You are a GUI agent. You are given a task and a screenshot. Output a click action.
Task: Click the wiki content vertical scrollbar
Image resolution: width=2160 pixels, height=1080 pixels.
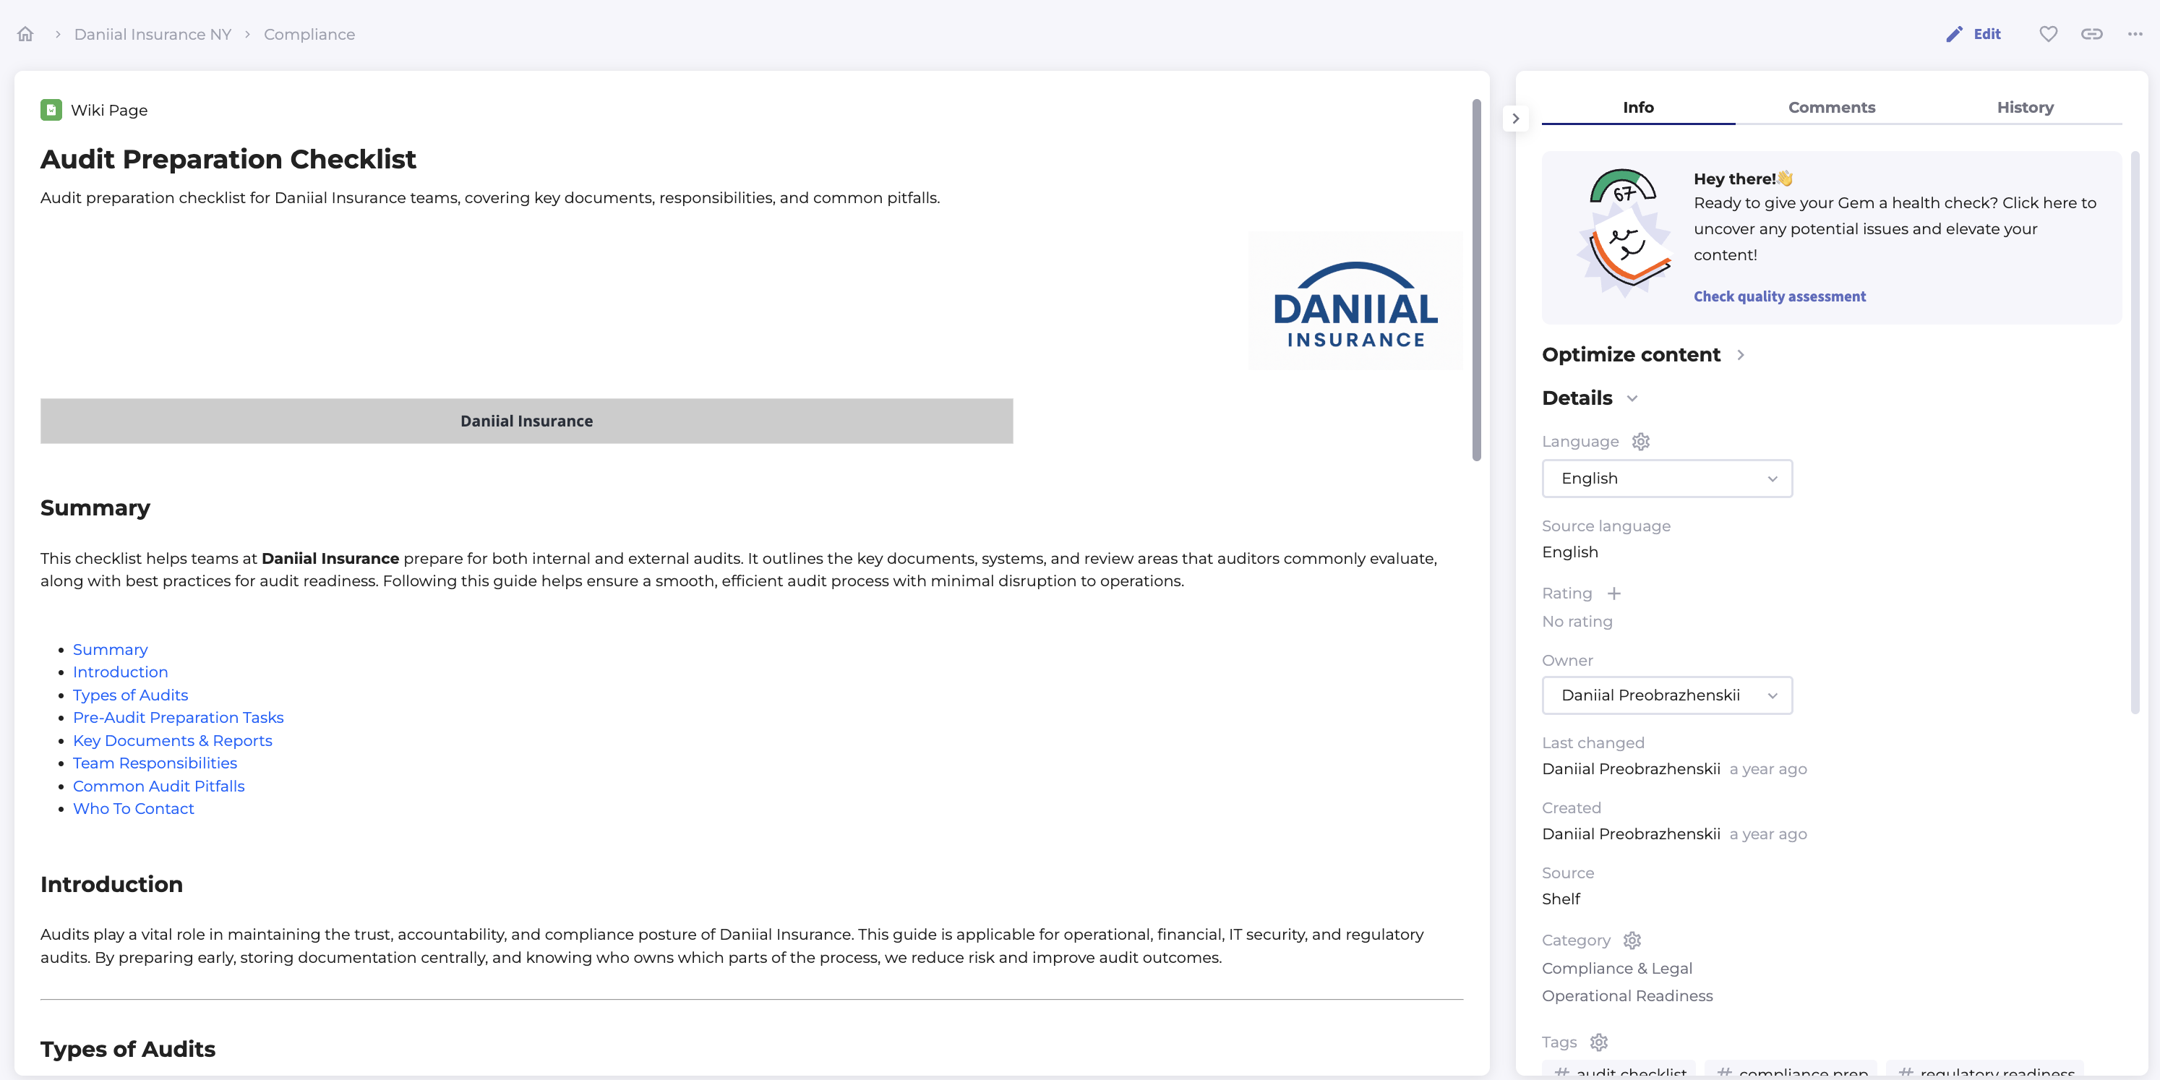pyautogui.click(x=1475, y=280)
